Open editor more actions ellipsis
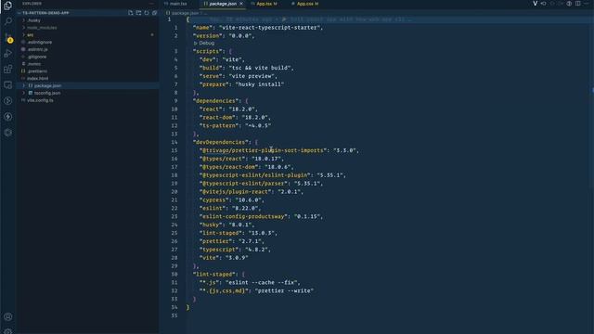 coord(587,4)
